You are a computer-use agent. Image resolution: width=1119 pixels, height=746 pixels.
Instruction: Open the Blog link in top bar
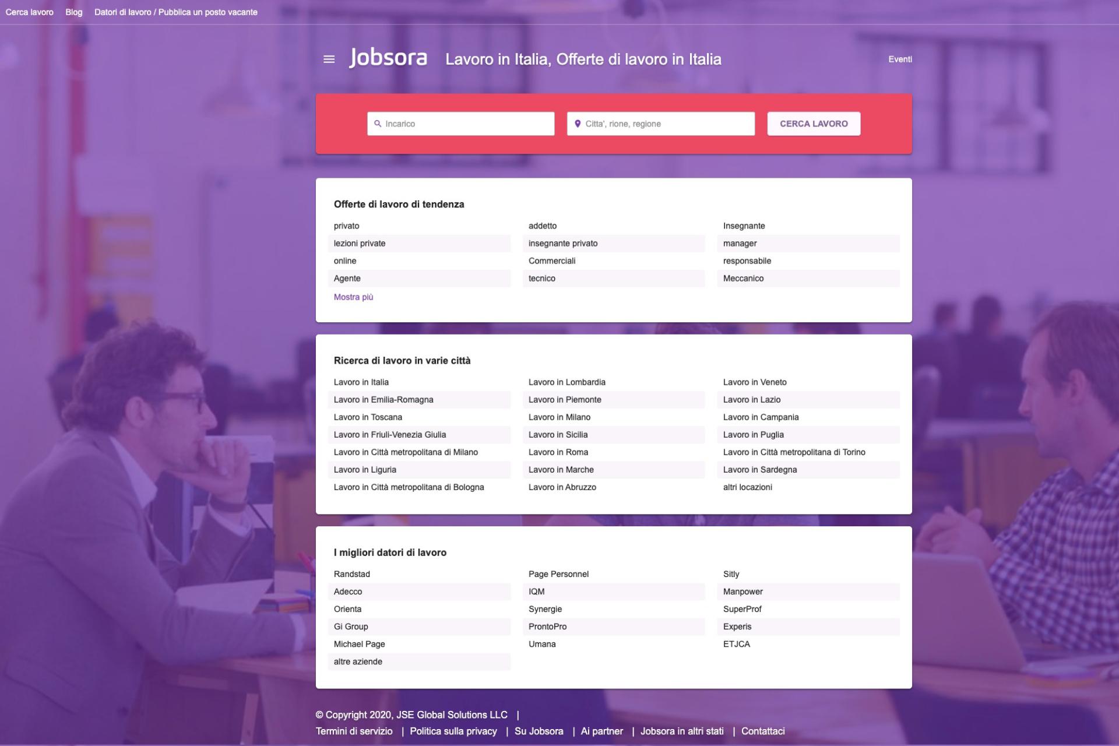tap(74, 12)
